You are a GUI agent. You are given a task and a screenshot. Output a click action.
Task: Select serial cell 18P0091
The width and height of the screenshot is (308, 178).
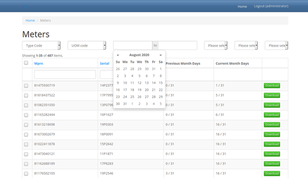(x=106, y=135)
